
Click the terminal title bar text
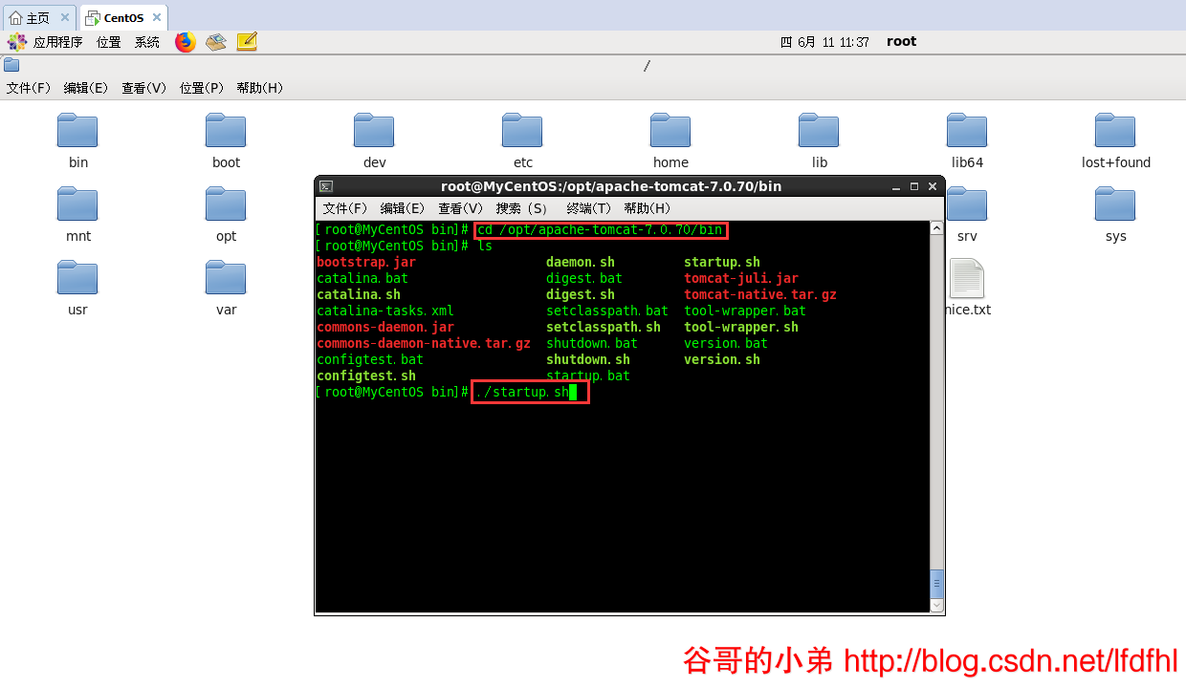pos(611,186)
